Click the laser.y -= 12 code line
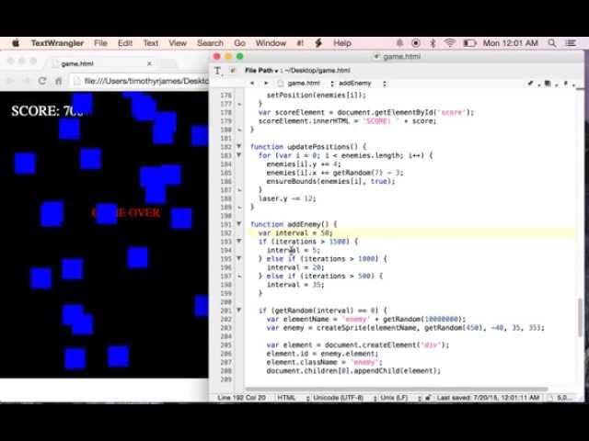The height and width of the screenshot is (441, 589). tap(287, 198)
